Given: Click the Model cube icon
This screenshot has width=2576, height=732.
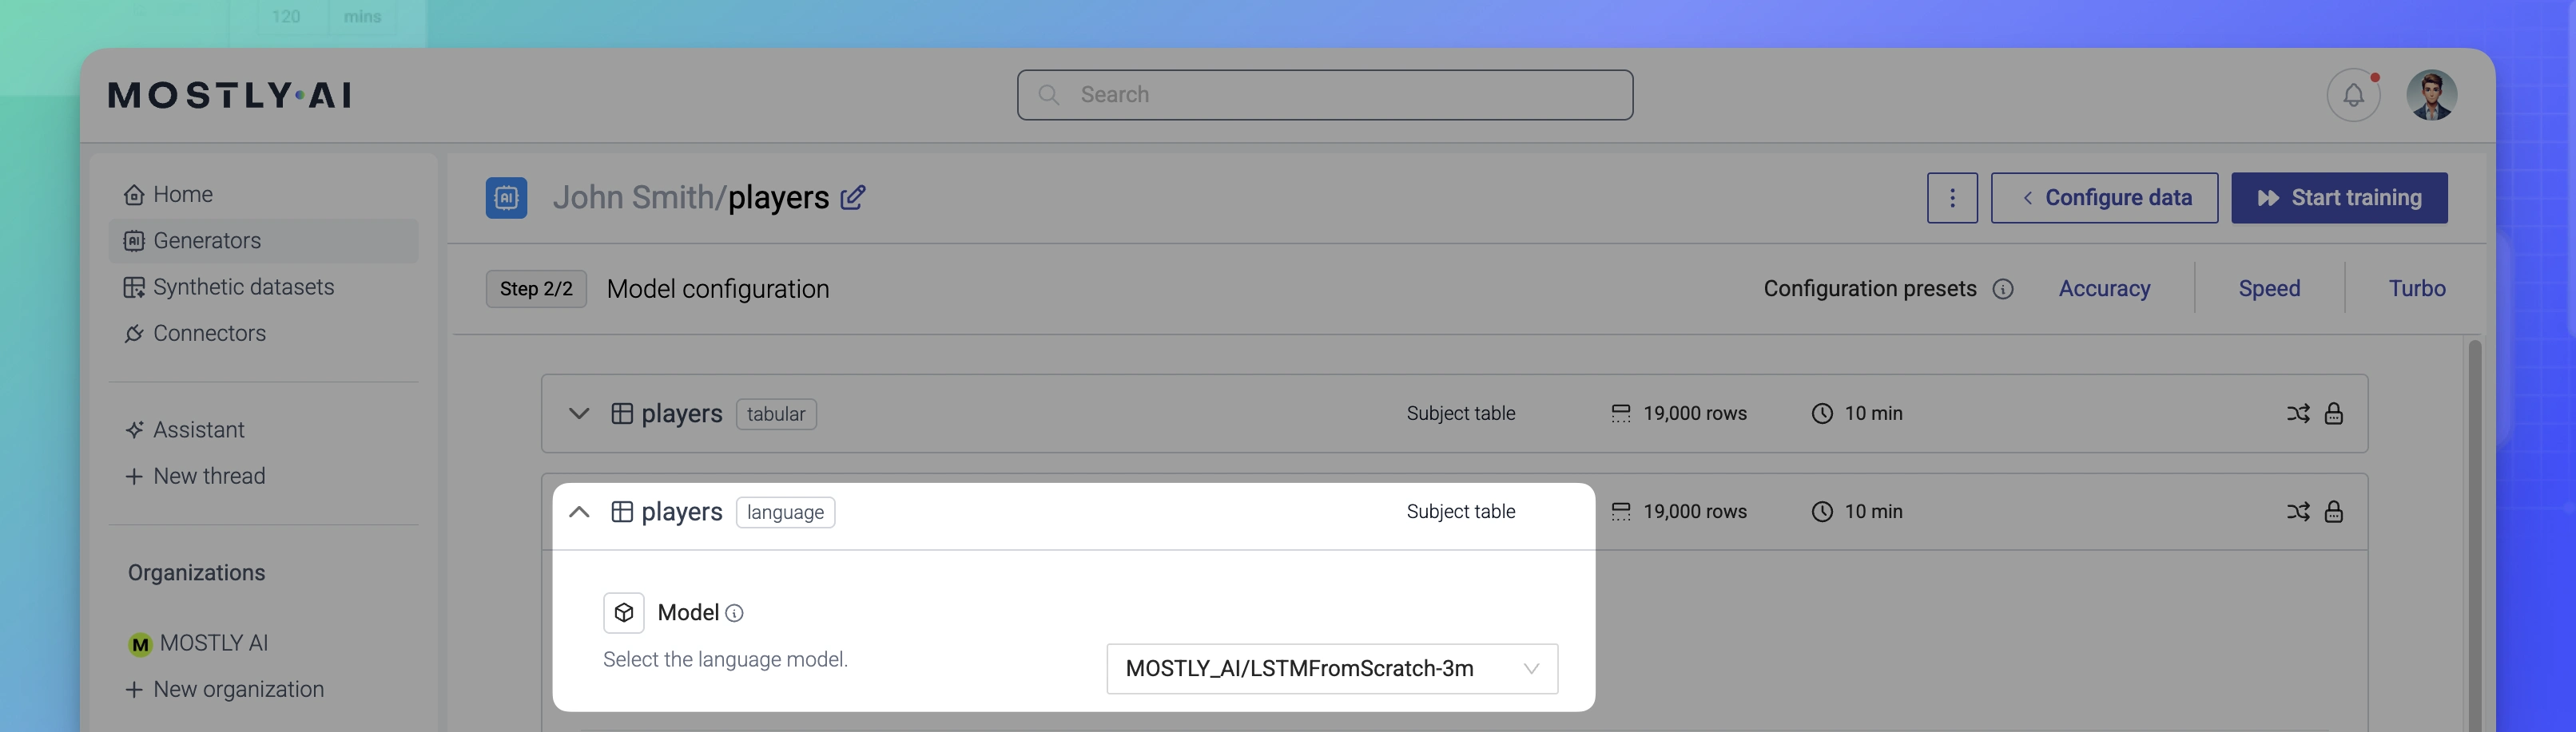Looking at the screenshot, I should click(624, 612).
